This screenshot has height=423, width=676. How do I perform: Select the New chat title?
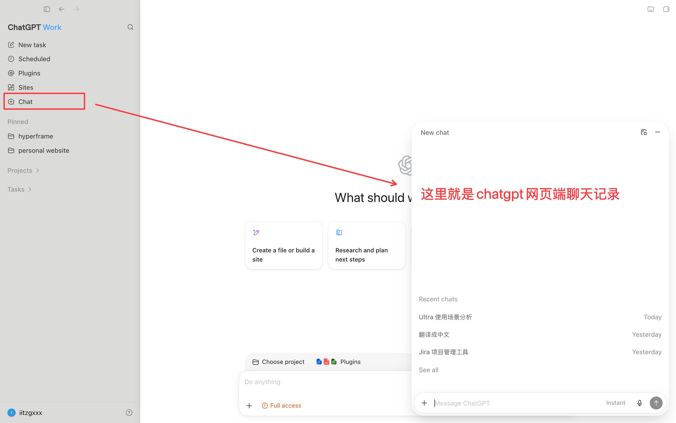[x=435, y=133]
